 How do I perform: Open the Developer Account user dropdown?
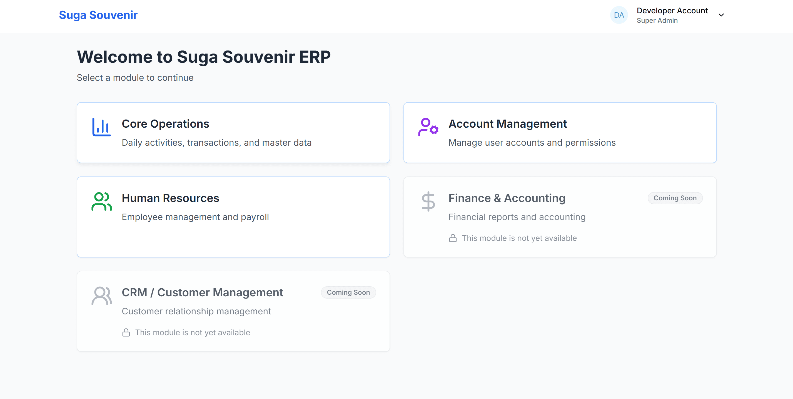pyautogui.click(x=672, y=11)
